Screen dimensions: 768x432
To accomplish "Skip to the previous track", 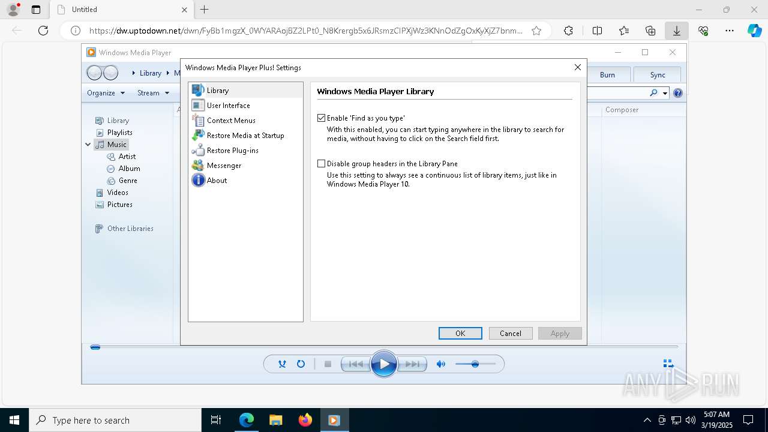I will (355, 364).
